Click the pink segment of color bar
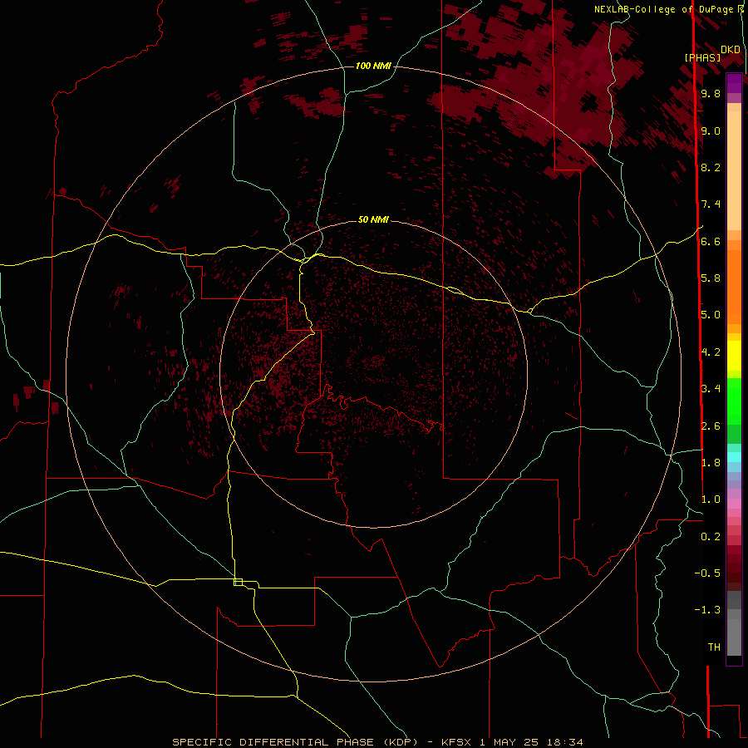 click(x=734, y=504)
